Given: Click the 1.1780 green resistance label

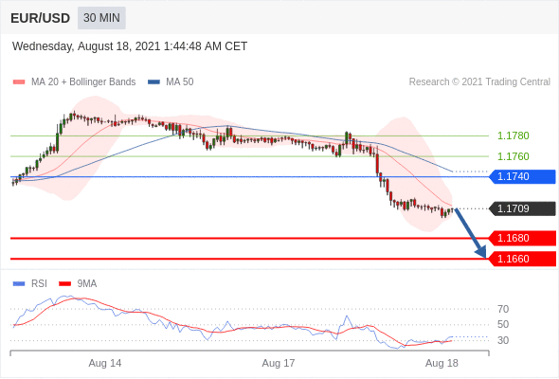Looking at the screenshot, I should (513, 135).
